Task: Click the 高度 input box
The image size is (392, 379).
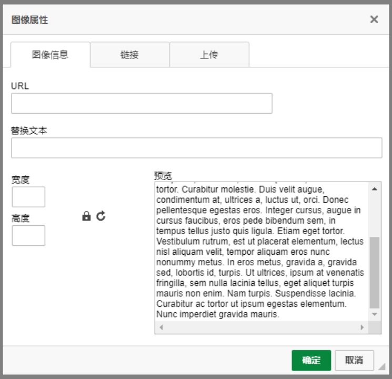Action: [x=28, y=236]
